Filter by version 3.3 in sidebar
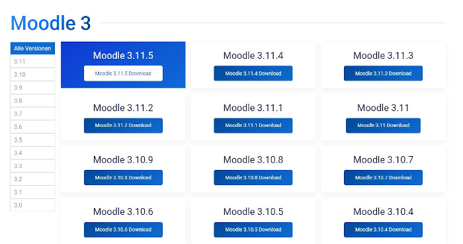This screenshot has height=244, width=463. click(x=33, y=166)
